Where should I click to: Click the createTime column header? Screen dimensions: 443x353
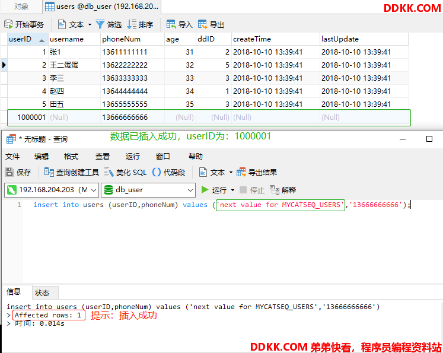[276, 39]
